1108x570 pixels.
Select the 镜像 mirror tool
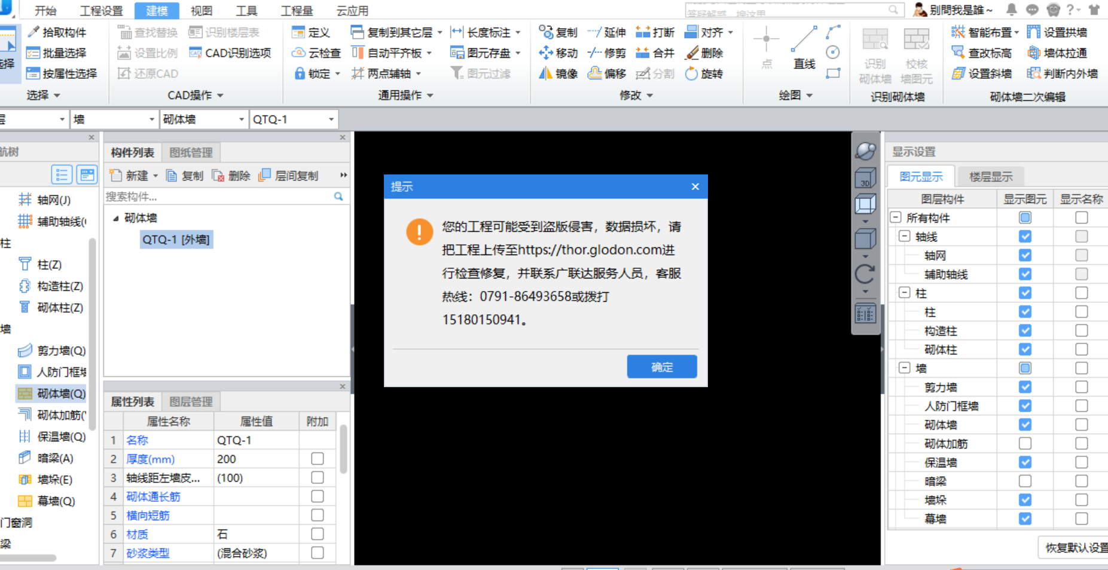pos(558,73)
